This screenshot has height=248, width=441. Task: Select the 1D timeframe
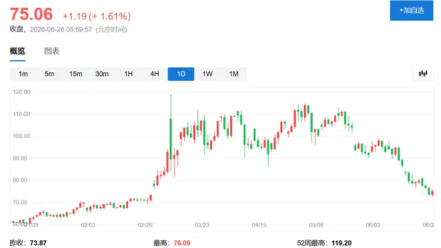click(181, 74)
